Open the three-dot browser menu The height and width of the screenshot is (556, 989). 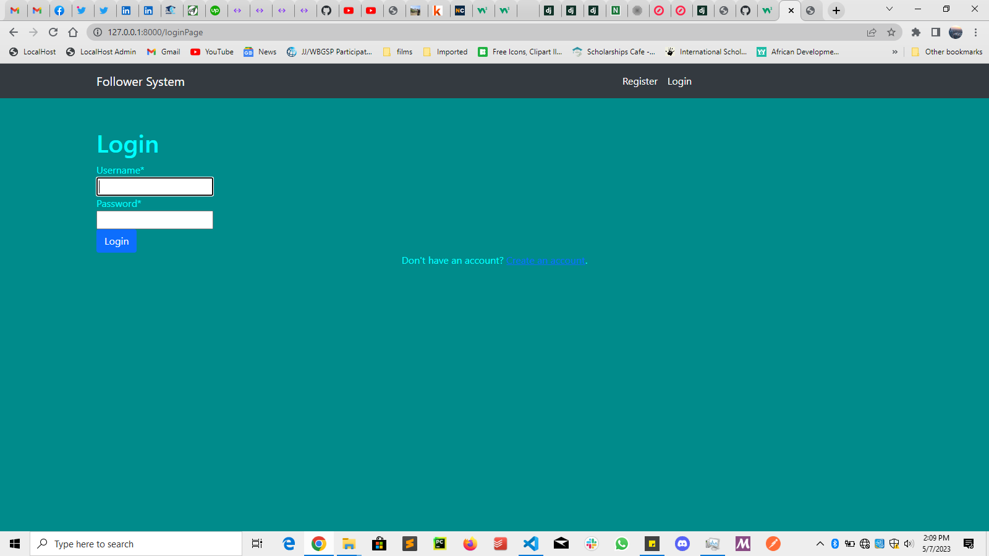click(977, 32)
